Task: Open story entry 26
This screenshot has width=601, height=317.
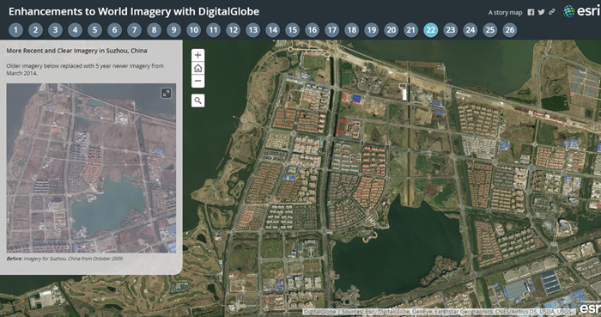Action: (510, 30)
